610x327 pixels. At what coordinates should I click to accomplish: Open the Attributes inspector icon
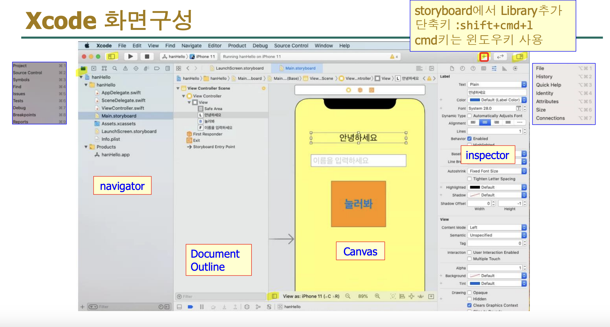click(x=494, y=68)
